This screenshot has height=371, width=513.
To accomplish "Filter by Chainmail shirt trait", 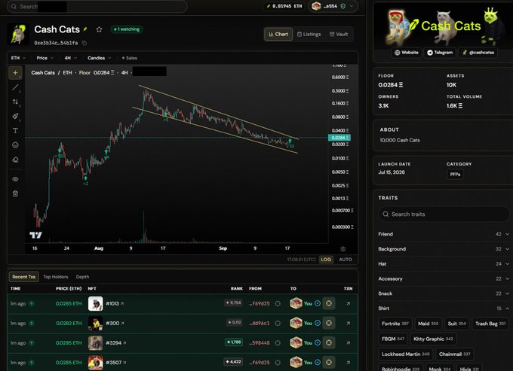I will (x=455, y=354).
